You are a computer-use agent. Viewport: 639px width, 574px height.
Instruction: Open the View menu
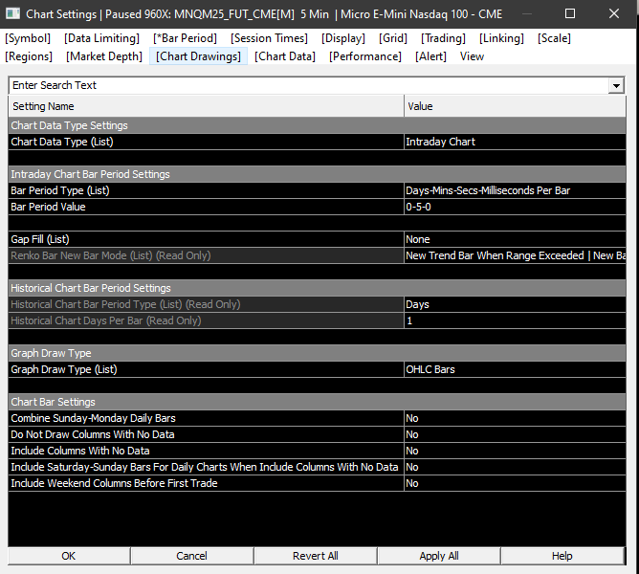pos(472,56)
